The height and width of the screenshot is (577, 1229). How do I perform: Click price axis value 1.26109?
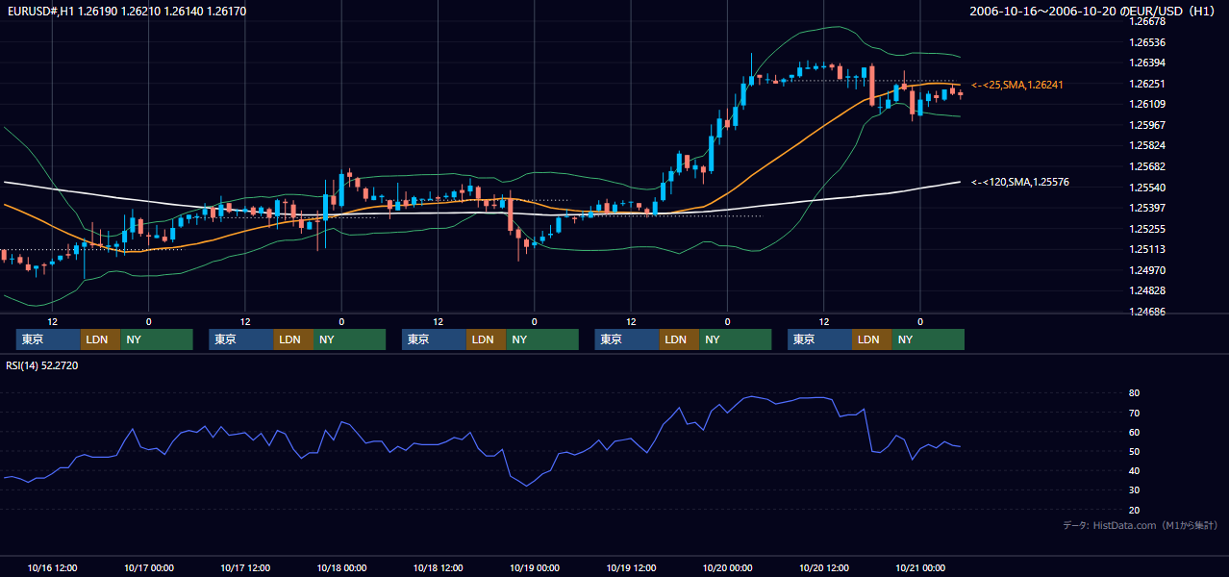(1147, 104)
